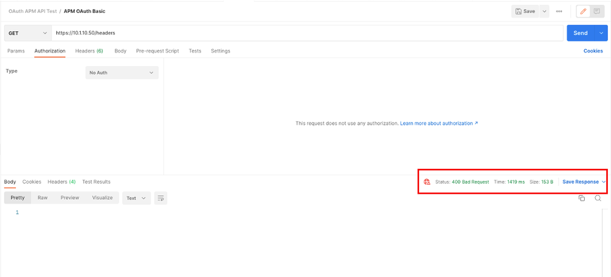Click the Save button
Image resolution: width=611 pixels, height=277 pixels.
[x=525, y=11]
